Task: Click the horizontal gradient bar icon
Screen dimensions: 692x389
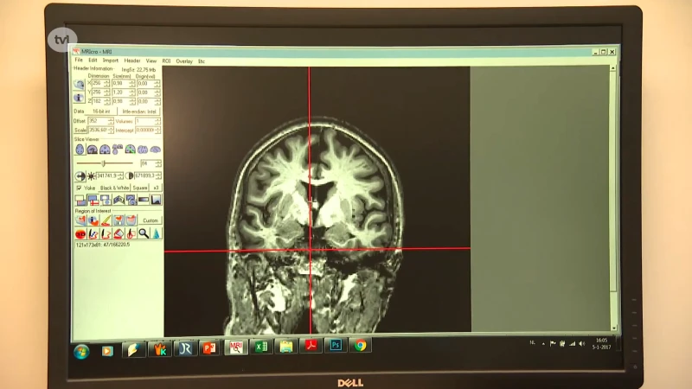Action: (144, 201)
